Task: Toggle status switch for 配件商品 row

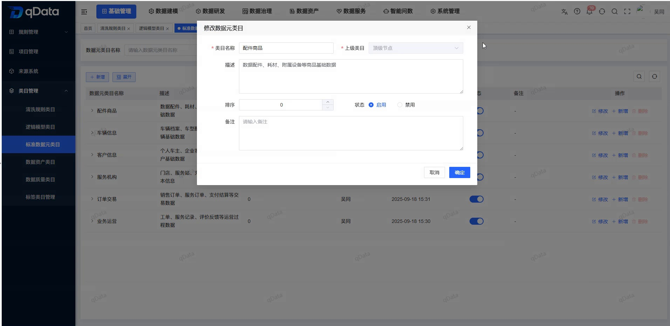Action: click(480, 111)
